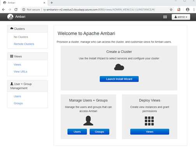Click User + Group Management heading
The image size is (196, 149).
pyautogui.click(x=28, y=86)
